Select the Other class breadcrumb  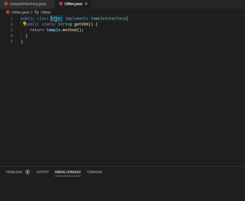pos(46,12)
